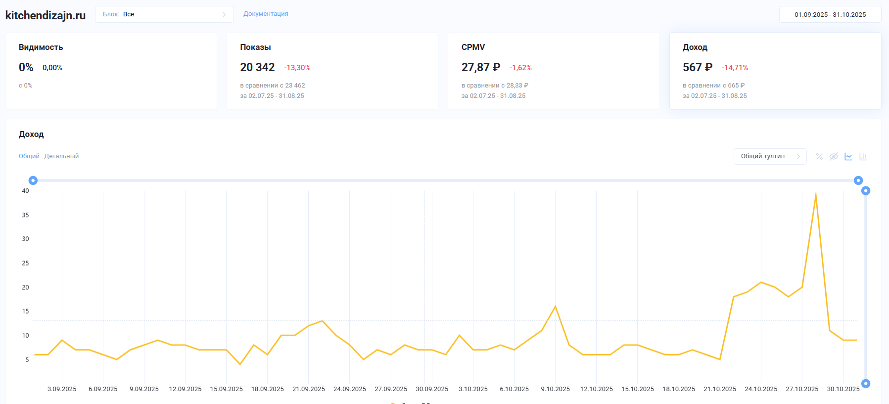
Task: Click the chevron in Блок selector
Action: coord(224,14)
